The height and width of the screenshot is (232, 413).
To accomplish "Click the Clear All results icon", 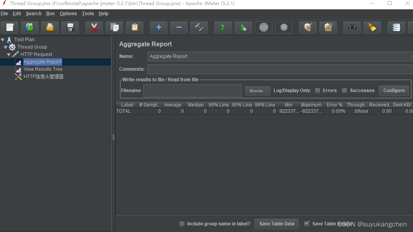I will [328, 27].
